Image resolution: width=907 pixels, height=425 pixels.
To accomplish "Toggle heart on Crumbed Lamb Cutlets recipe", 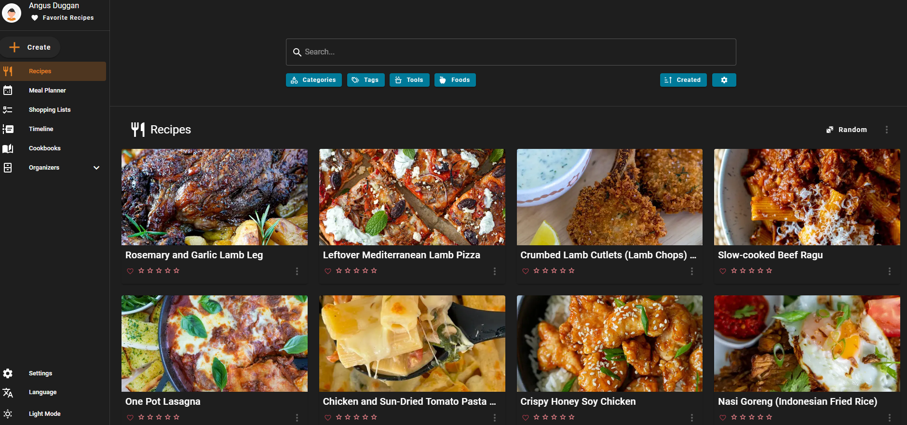I will (526, 271).
